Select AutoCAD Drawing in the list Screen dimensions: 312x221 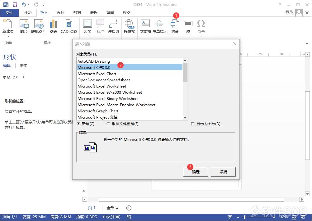[130, 61]
